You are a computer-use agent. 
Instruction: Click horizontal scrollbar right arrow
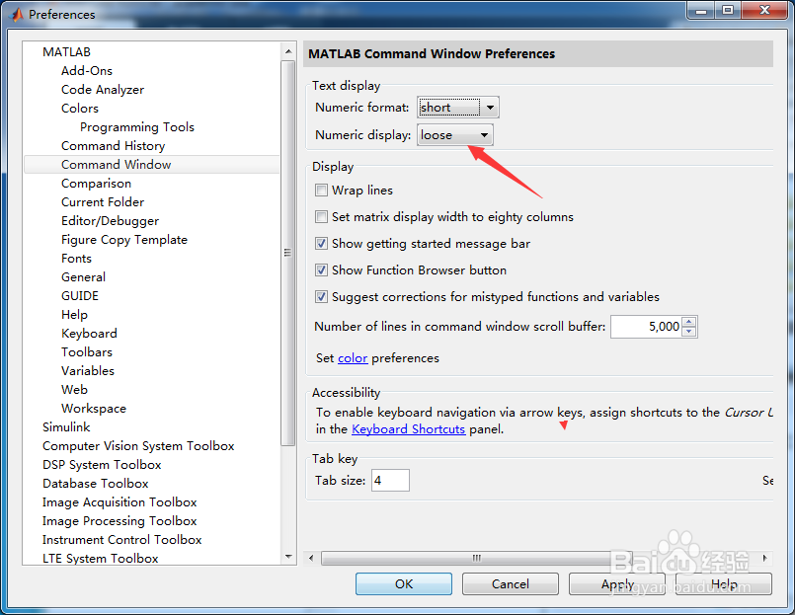pos(764,558)
